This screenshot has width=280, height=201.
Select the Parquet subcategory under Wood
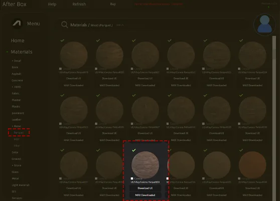click(x=19, y=133)
